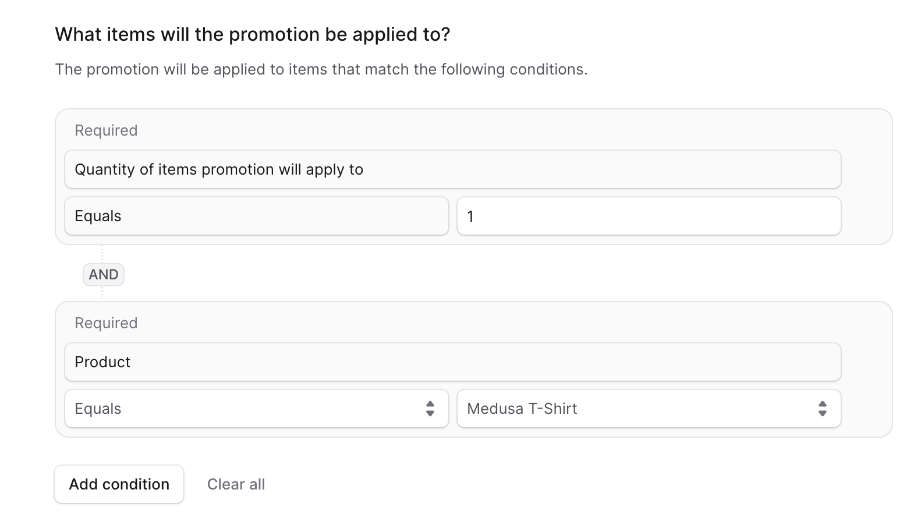The image size is (921, 518).
Task: Click the Product attribute field
Action: pos(452,362)
